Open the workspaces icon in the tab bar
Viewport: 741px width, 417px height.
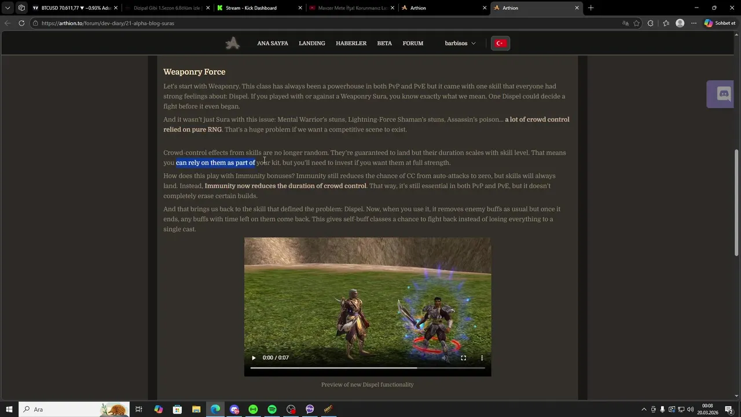(21, 8)
